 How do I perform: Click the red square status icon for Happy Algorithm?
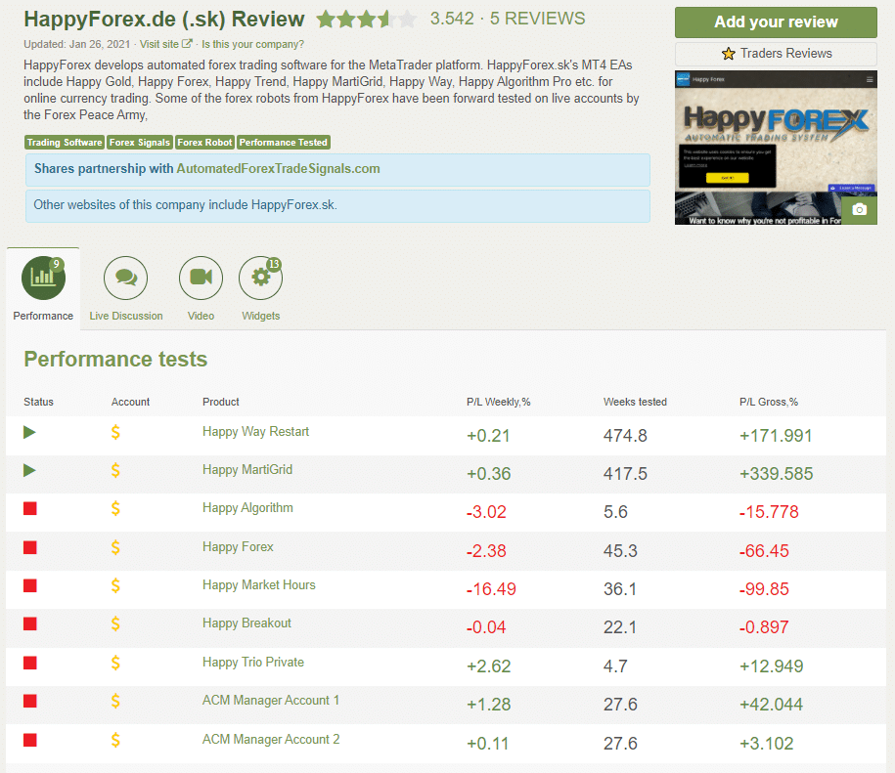coord(28,508)
